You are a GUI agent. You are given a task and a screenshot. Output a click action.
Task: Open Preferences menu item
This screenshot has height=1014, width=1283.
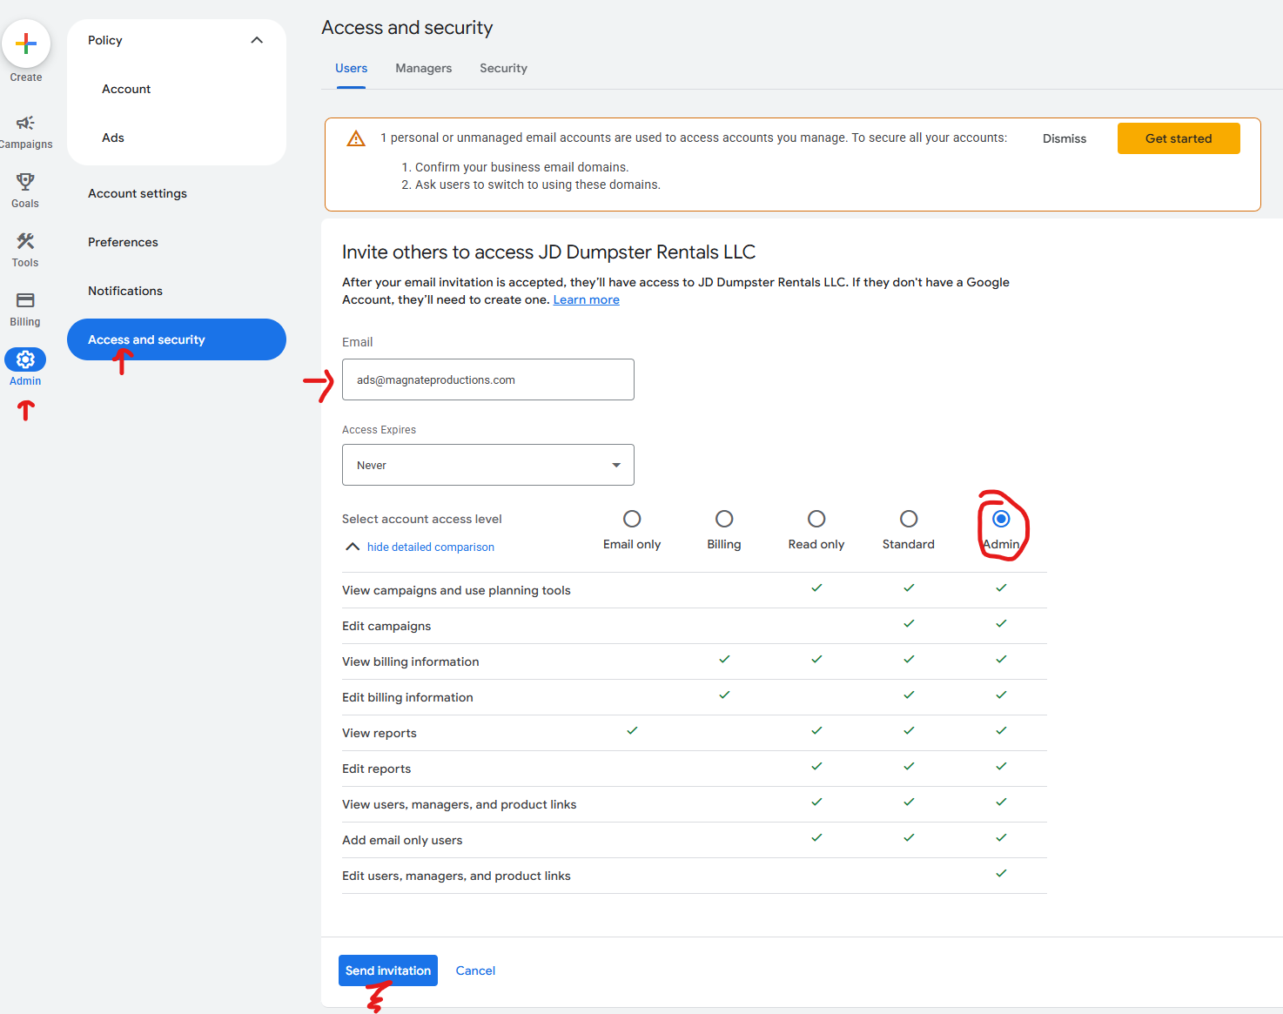(123, 242)
